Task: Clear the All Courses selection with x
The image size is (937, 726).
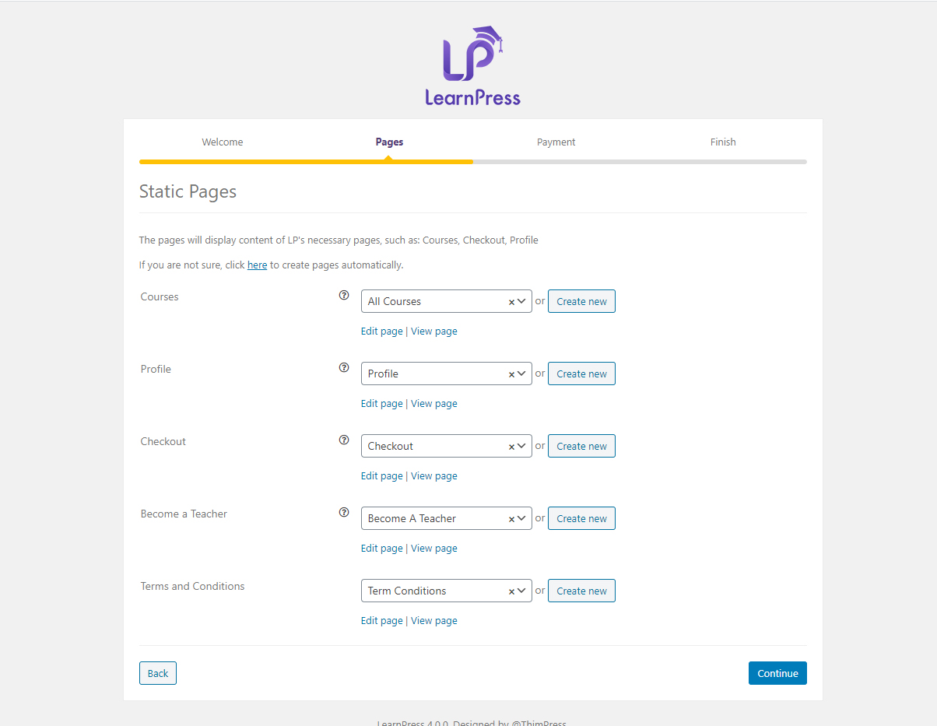Action: pyautogui.click(x=511, y=302)
